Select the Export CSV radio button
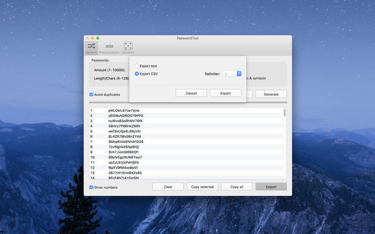The width and height of the screenshot is (375, 234). (x=137, y=74)
